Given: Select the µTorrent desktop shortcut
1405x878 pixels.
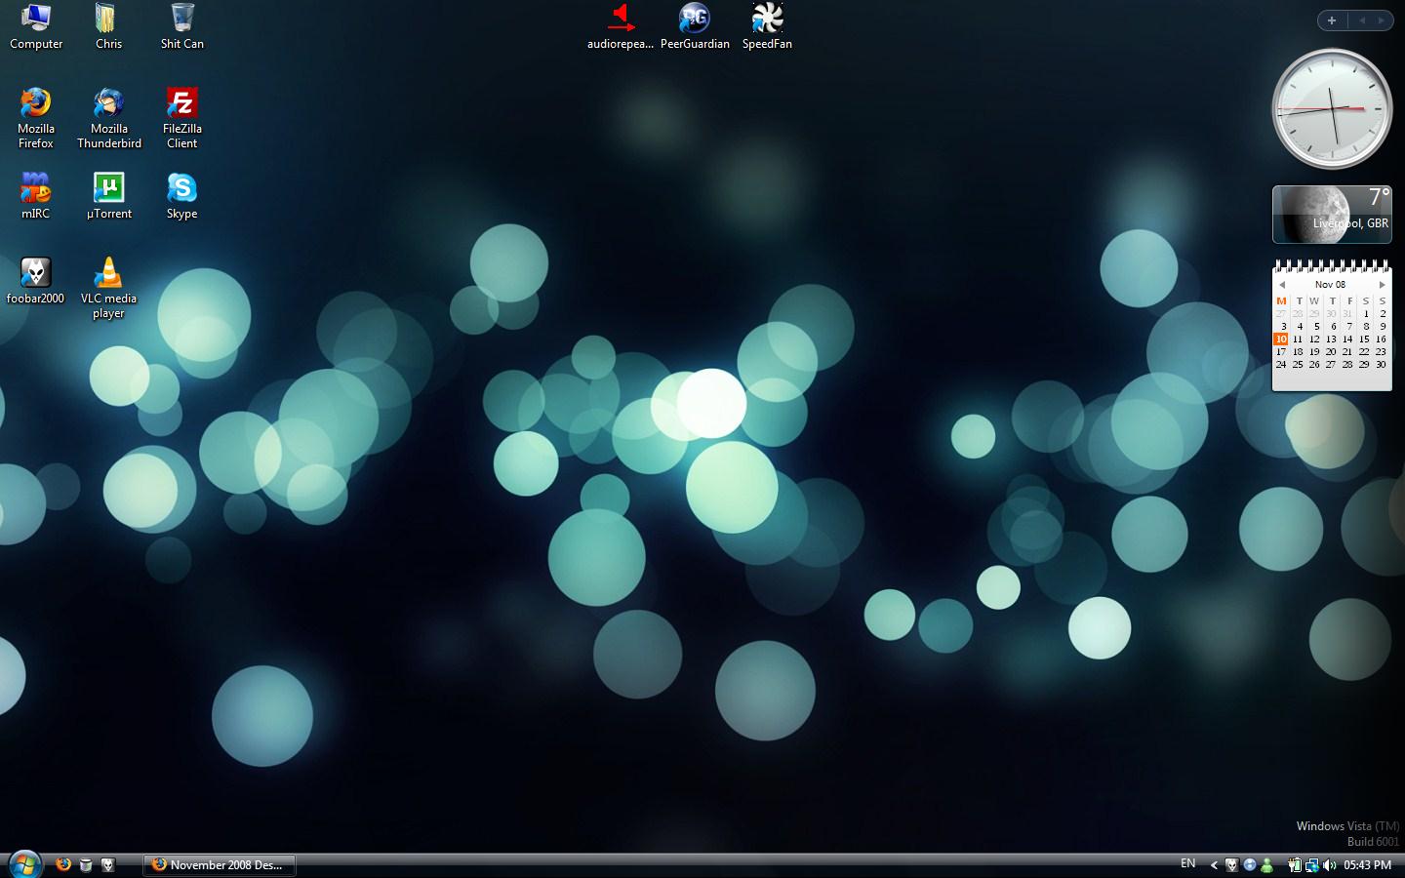Looking at the screenshot, I should tap(109, 195).
